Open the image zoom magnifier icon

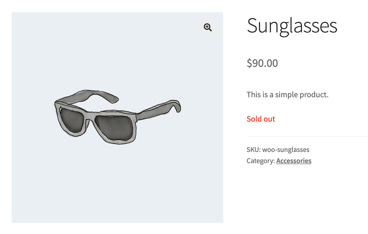[208, 28]
